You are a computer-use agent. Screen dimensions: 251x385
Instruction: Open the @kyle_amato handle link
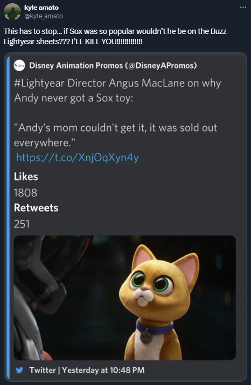click(x=44, y=16)
